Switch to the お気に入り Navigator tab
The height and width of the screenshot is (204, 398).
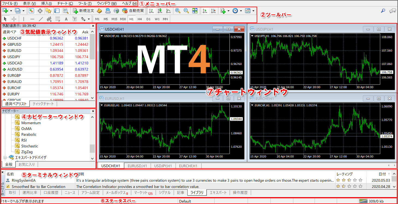click(x=26, y=164)
